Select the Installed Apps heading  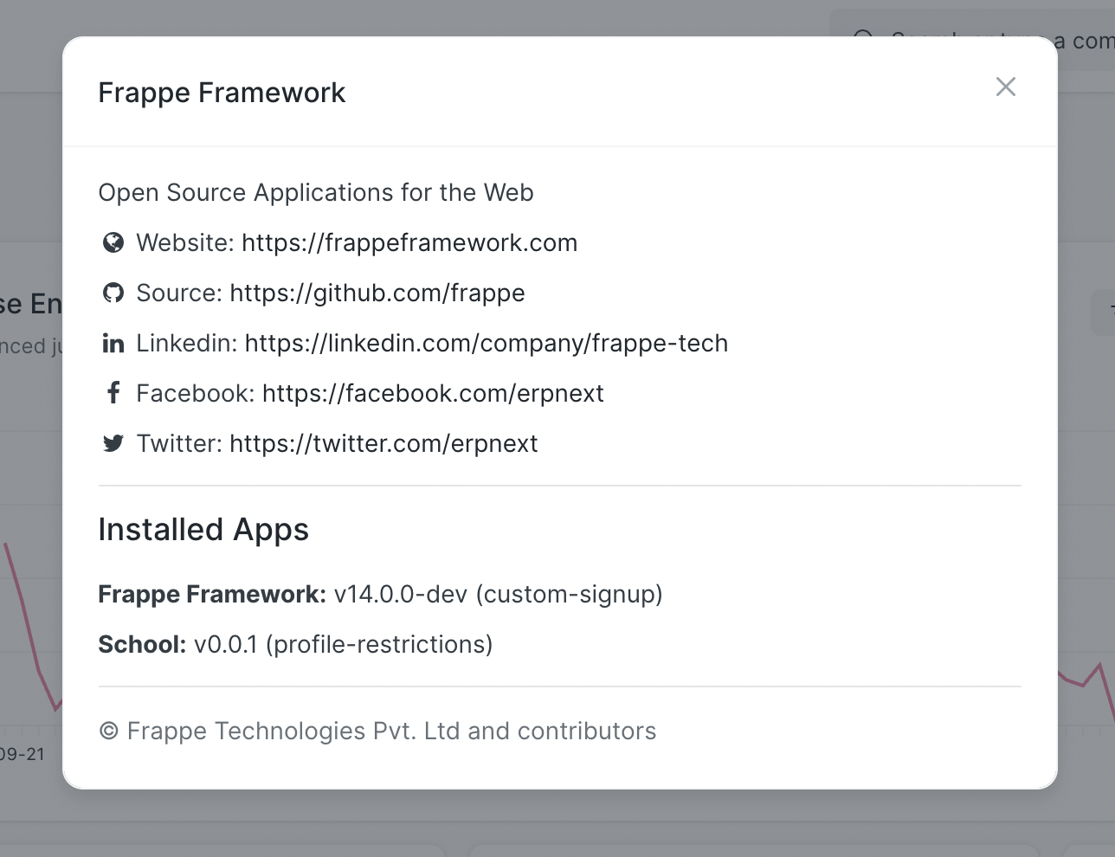[x=203, y=529]
